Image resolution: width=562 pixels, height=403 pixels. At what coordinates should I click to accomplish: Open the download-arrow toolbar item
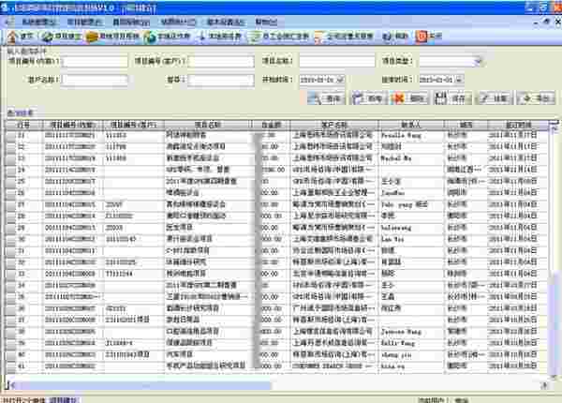point(220,37)
